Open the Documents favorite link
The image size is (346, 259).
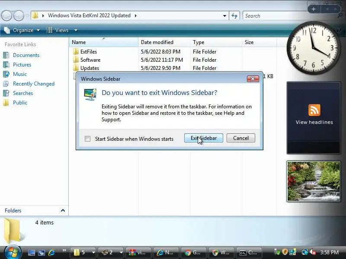(26, 55)
